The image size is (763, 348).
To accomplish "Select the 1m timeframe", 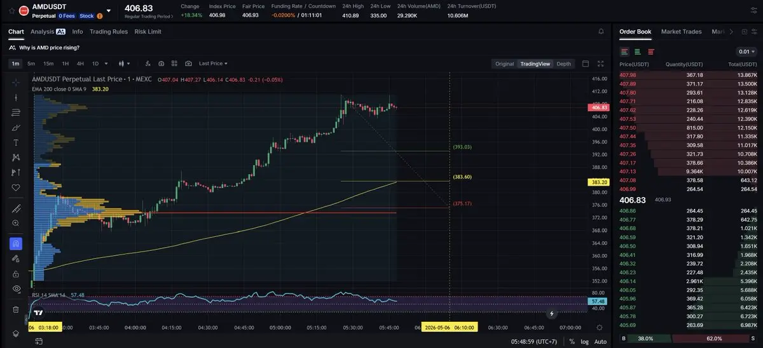I will (15, 64).
